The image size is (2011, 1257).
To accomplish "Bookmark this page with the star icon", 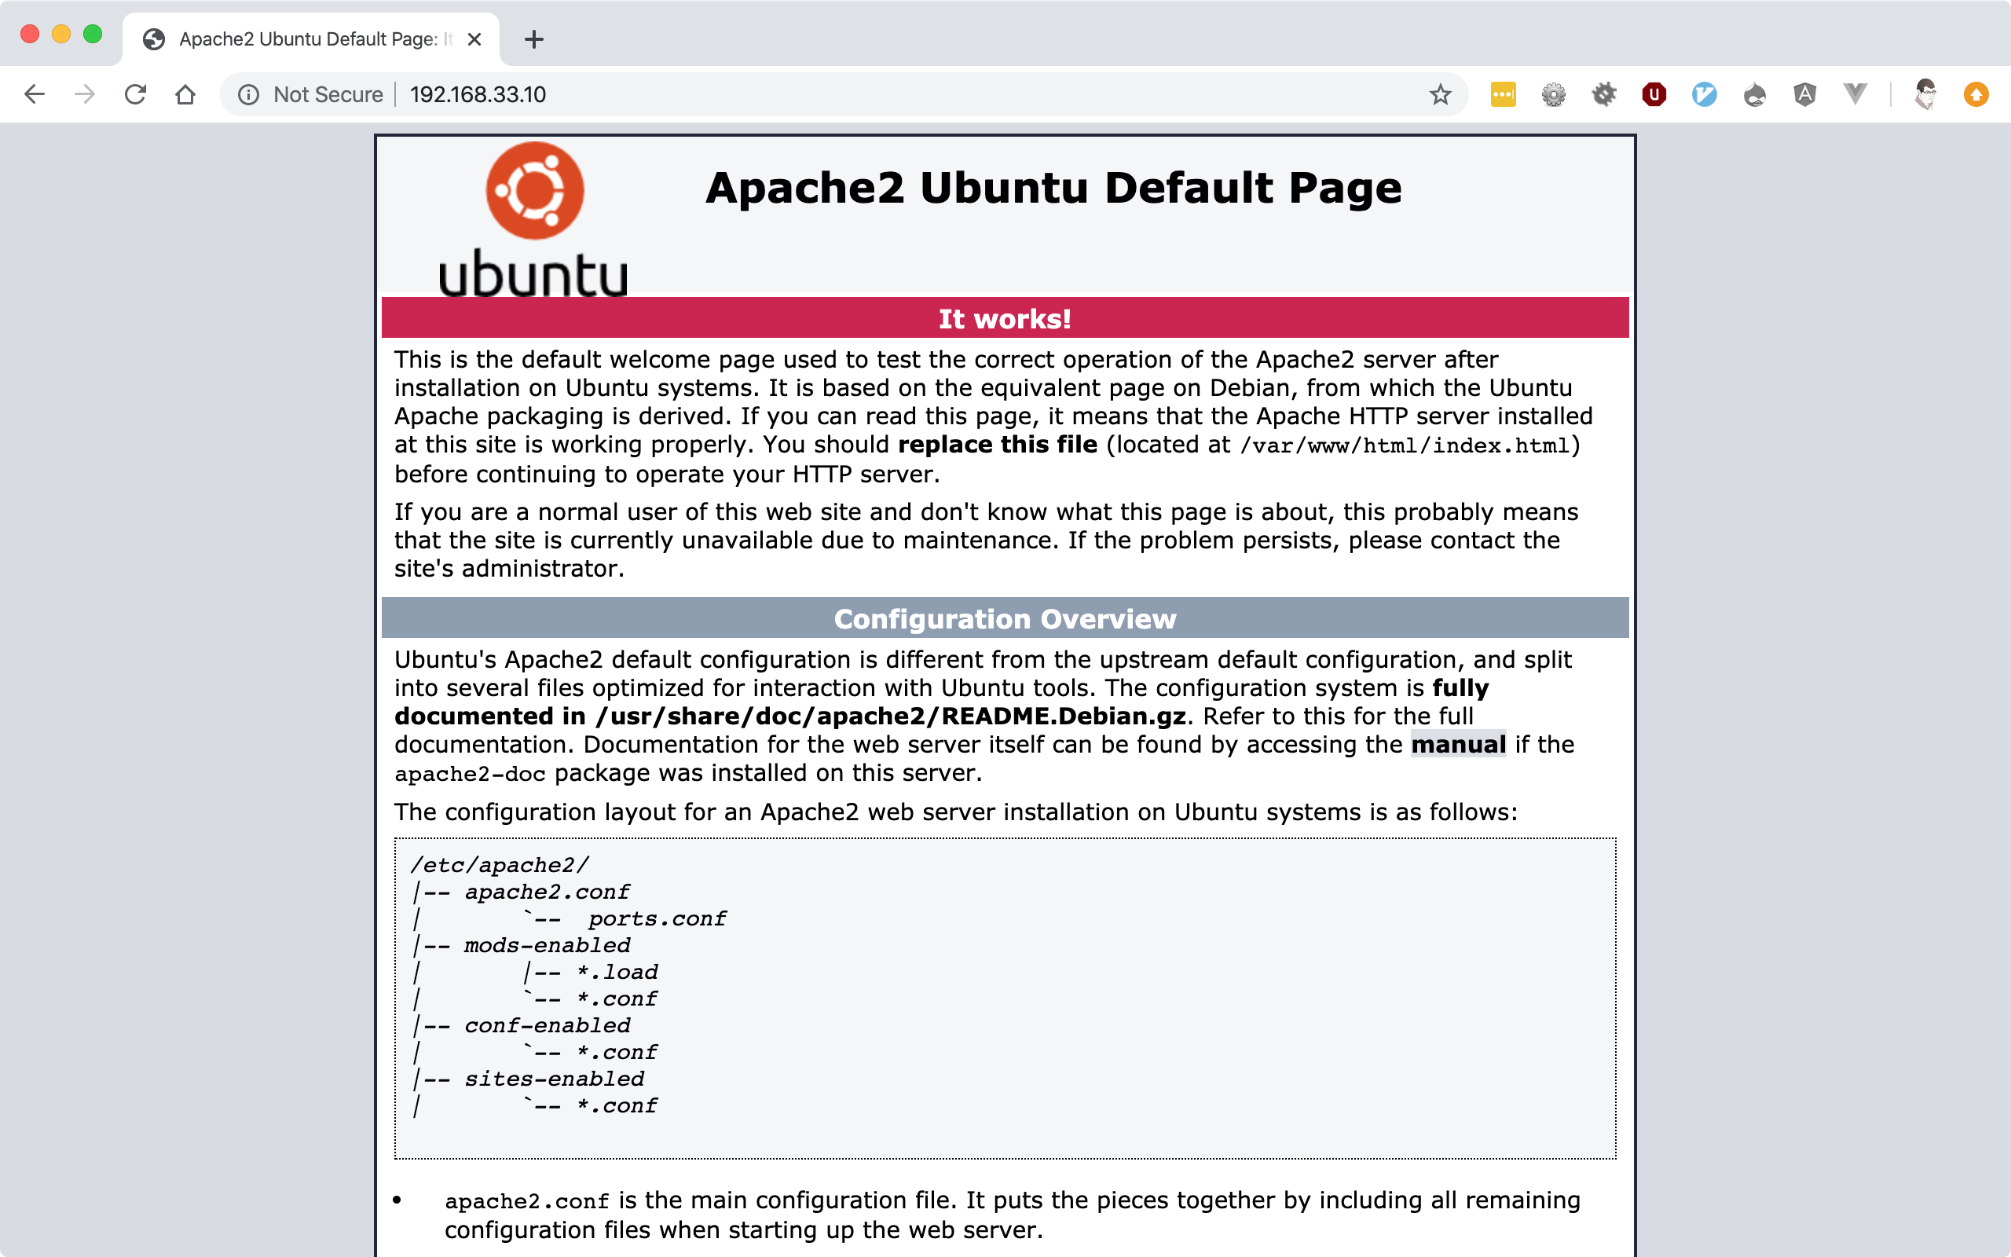I will 1440,94.
